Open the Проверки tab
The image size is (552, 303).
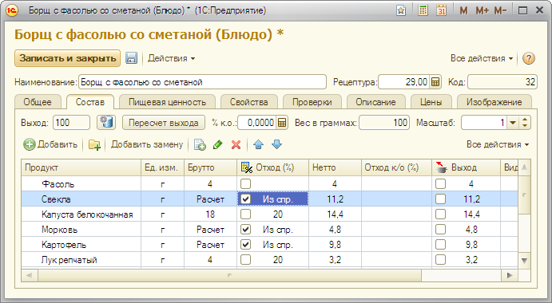pos(312,102)
